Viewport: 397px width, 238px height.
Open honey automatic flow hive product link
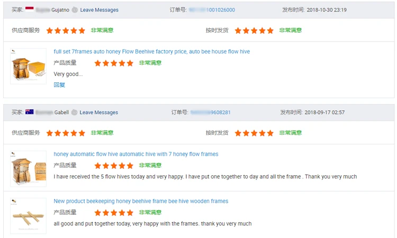pos(136,154)
